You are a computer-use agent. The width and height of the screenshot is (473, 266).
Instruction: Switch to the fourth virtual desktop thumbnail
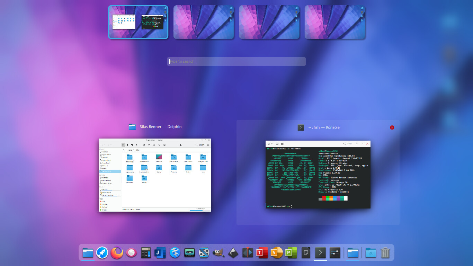tap(335, 22)
